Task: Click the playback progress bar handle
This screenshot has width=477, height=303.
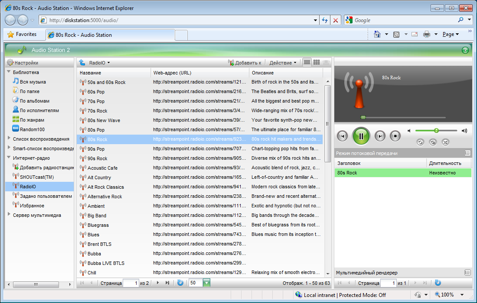Action: 363,117
